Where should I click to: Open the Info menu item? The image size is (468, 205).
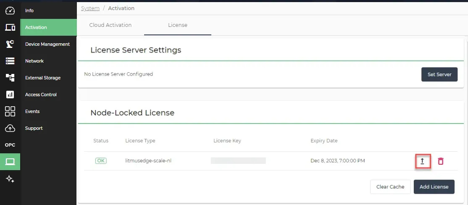pos(29,11)
